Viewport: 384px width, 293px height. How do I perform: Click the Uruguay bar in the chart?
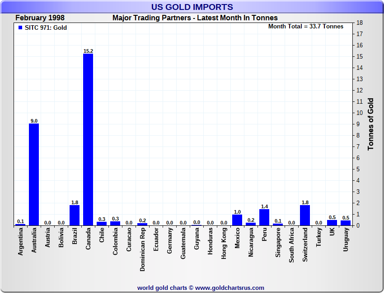pos(346,223)
